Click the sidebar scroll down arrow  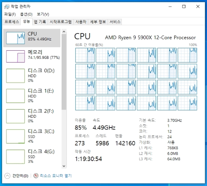tap(64, 166)
